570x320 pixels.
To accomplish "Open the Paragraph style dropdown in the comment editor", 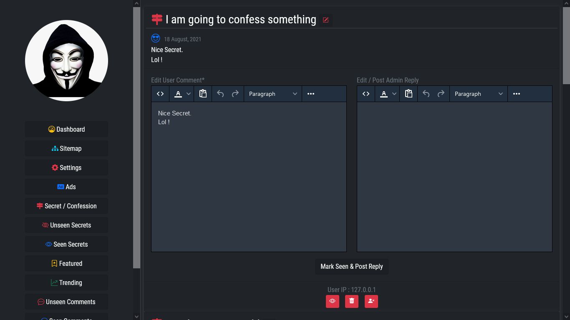I will click(272, 93).
